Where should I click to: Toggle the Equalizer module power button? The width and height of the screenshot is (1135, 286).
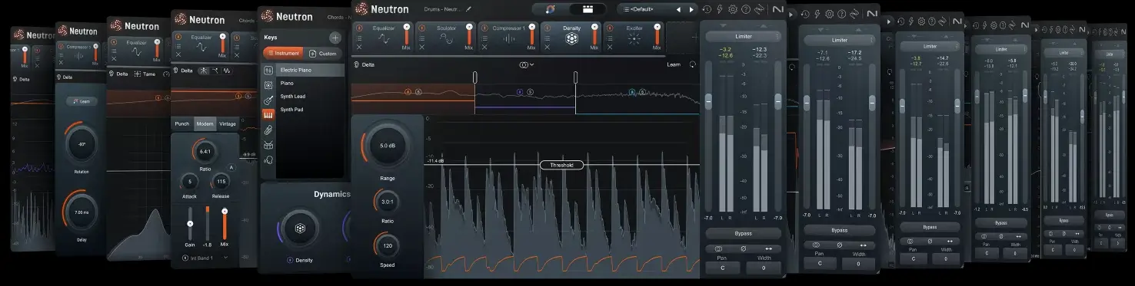tap(359, 27)
